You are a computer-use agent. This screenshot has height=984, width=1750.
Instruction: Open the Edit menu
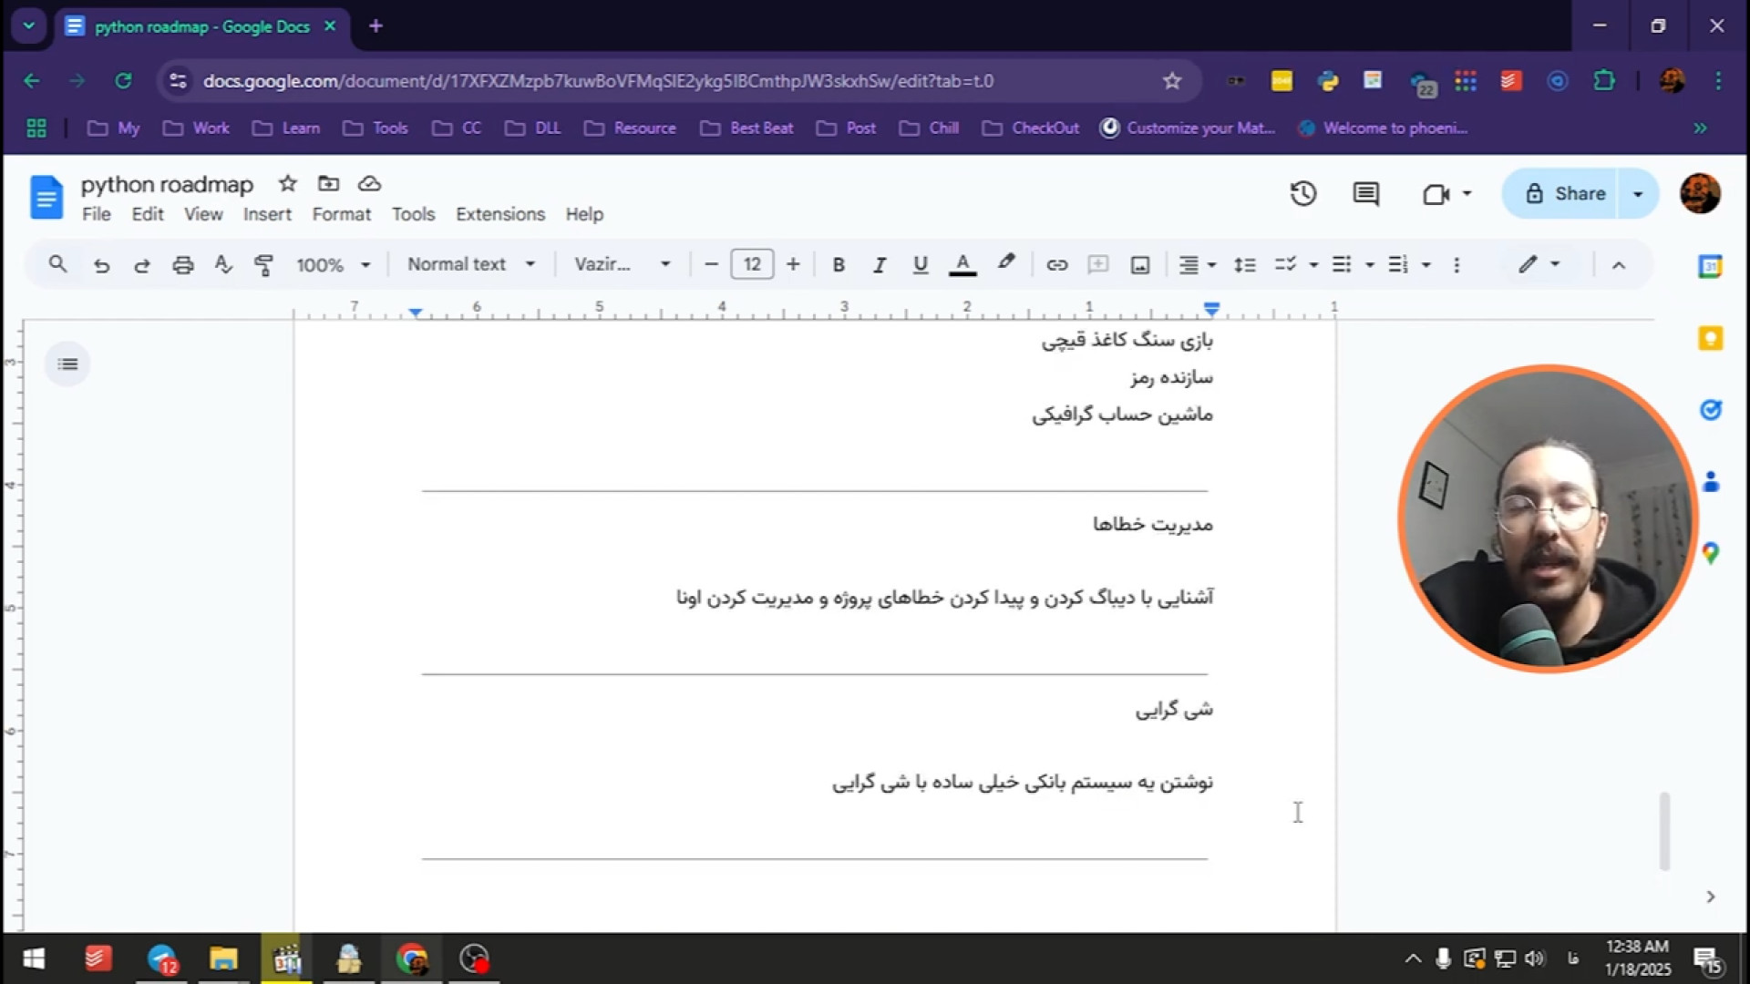coord(147,214)
